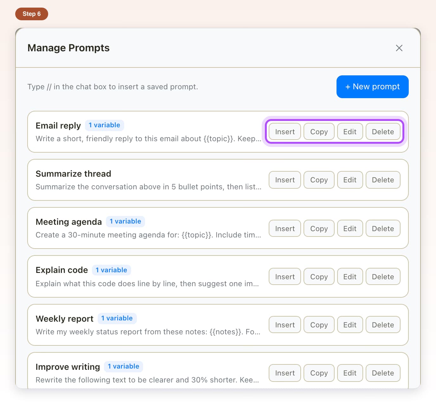Image resolution: width=436 pixels, height=404 pixels.
Task: Select the Improve writing title
Action: (67, 367)
